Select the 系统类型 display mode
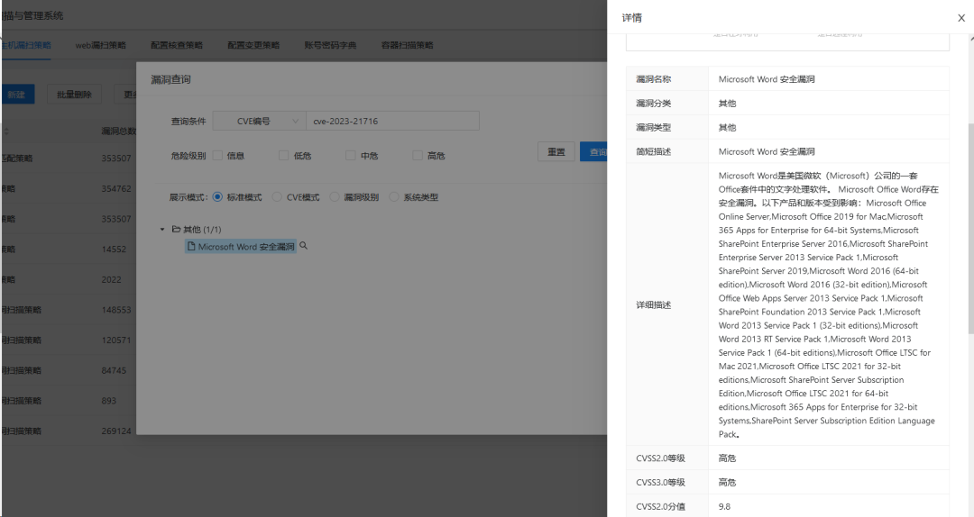974x517 pixels. (394, 196)
